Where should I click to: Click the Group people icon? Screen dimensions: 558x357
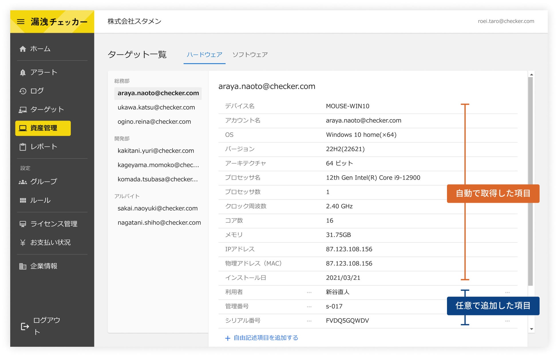[x=23, y=182]
